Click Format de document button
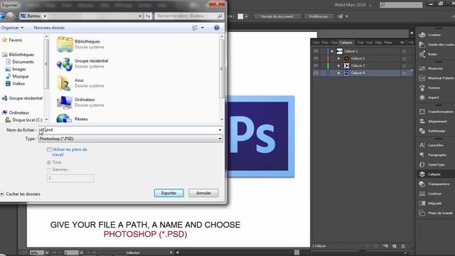 277,16
